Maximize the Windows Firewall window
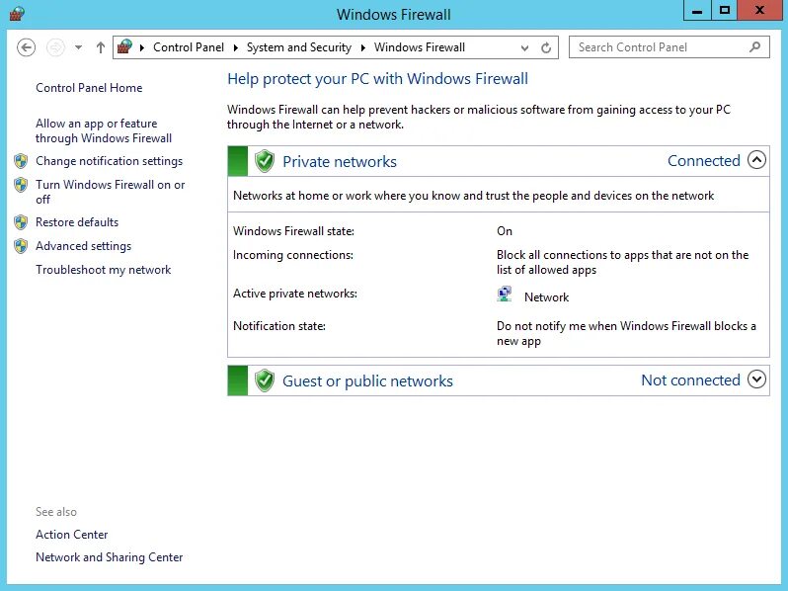 (x=724, y=11)
